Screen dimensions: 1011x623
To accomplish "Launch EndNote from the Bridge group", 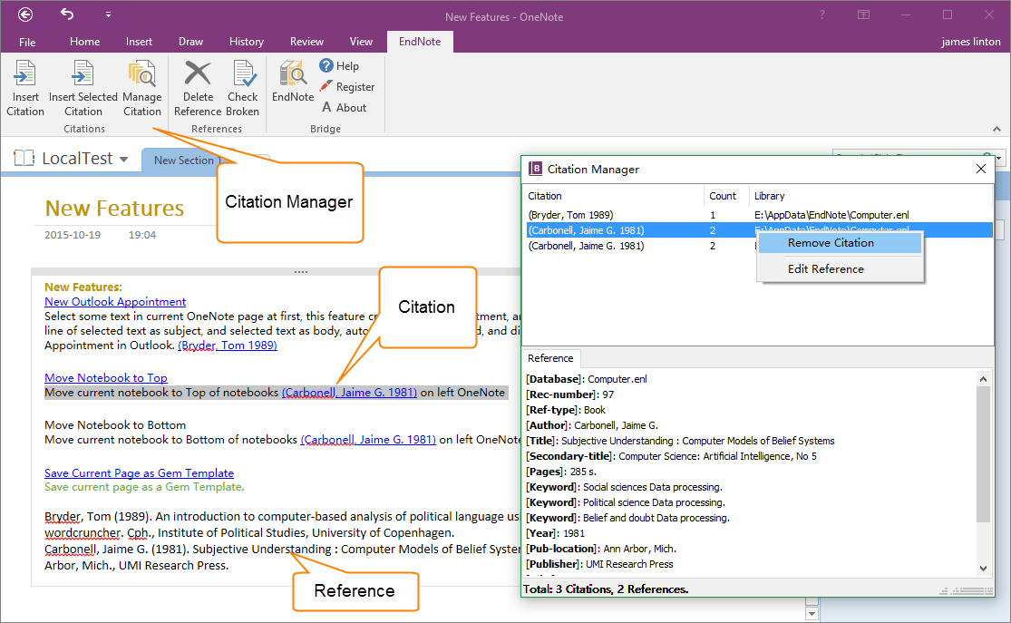I will [293, 82].
